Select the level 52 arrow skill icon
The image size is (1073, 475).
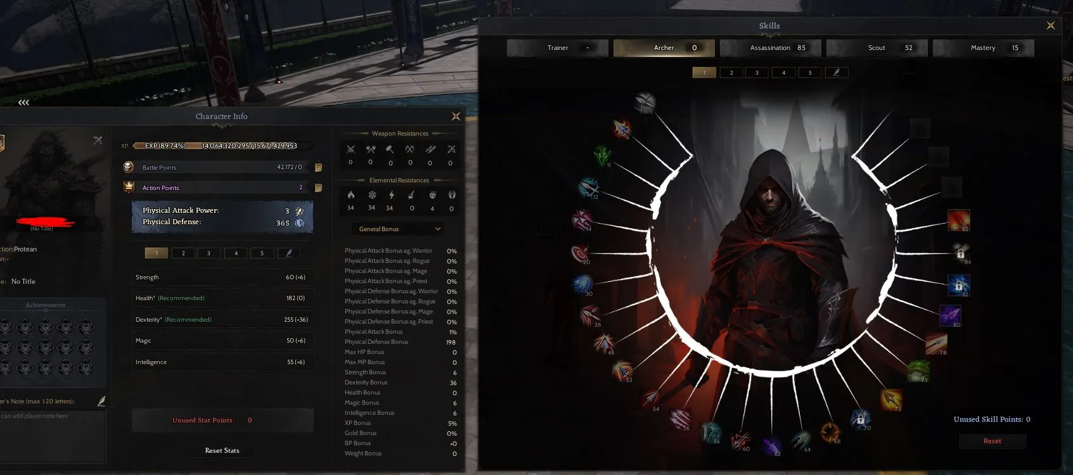tap(622, 370)
